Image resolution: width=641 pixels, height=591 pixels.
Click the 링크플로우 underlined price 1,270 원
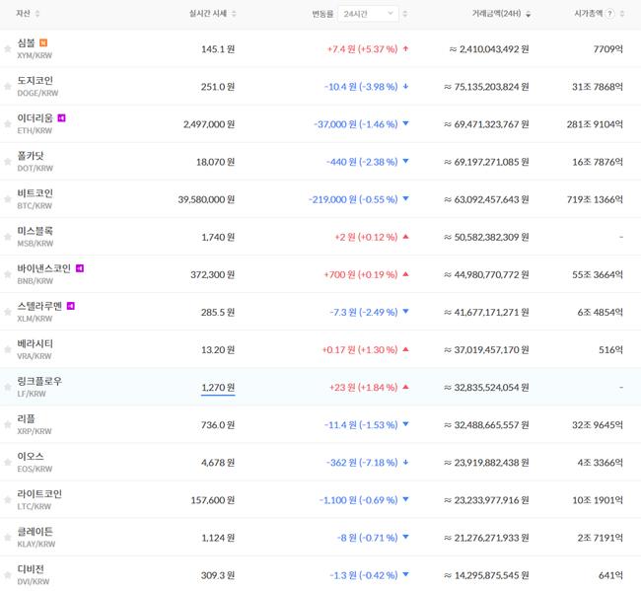[217, 387]
